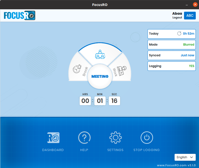The image size is (199, 168).
Task: Click the FocusRO logo
Action: coord(19,15)
